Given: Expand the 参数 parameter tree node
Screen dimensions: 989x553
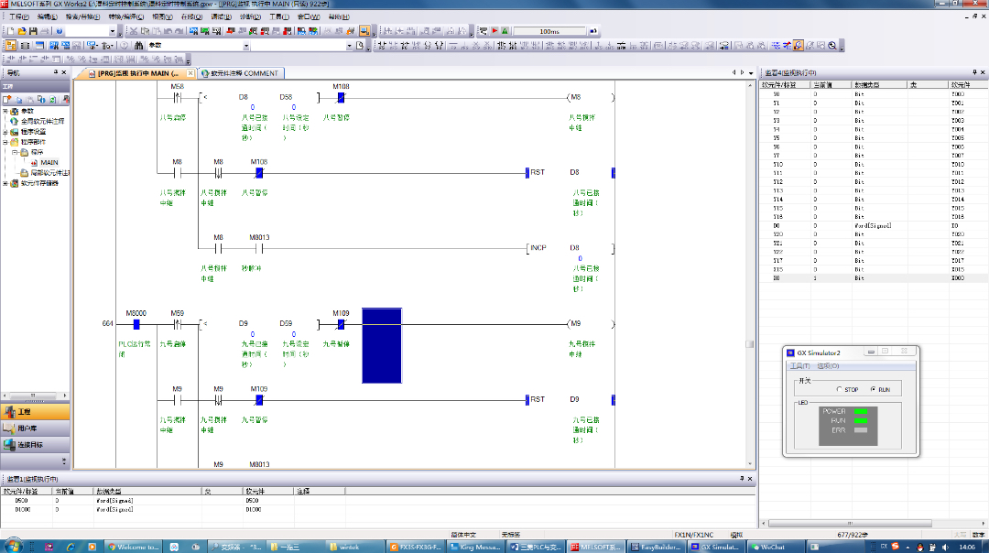Looking at the screenshot, I should tap(5, 111).
